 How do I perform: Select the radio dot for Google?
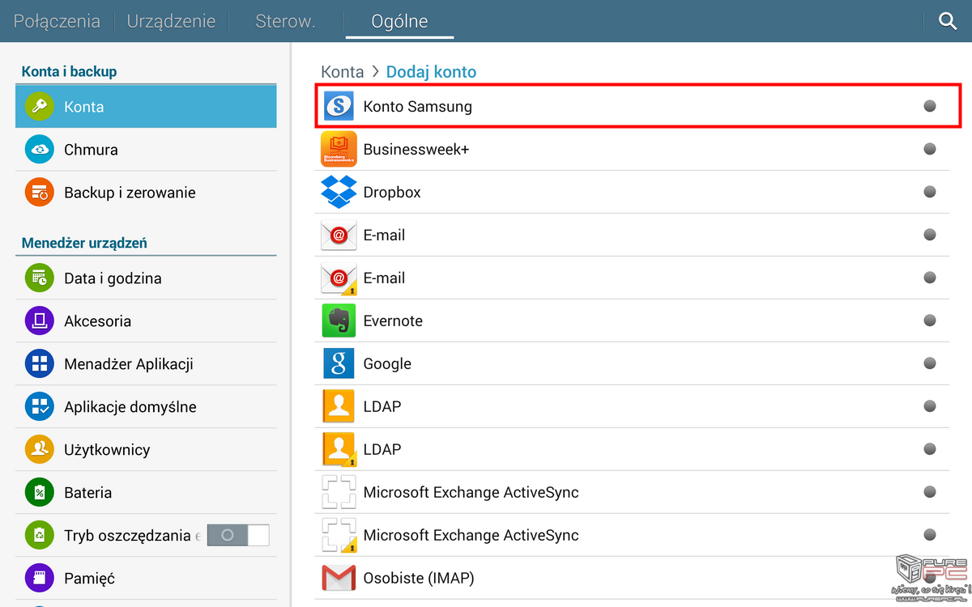coord(930,363)
